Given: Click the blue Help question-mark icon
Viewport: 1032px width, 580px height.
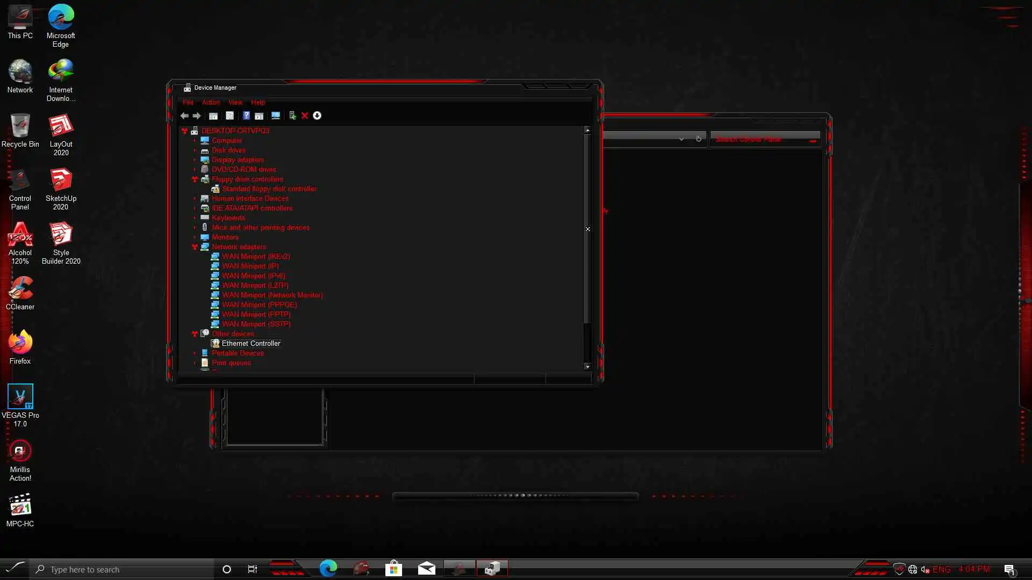Looking at the screenshot, I should click(x=246, y=116).
